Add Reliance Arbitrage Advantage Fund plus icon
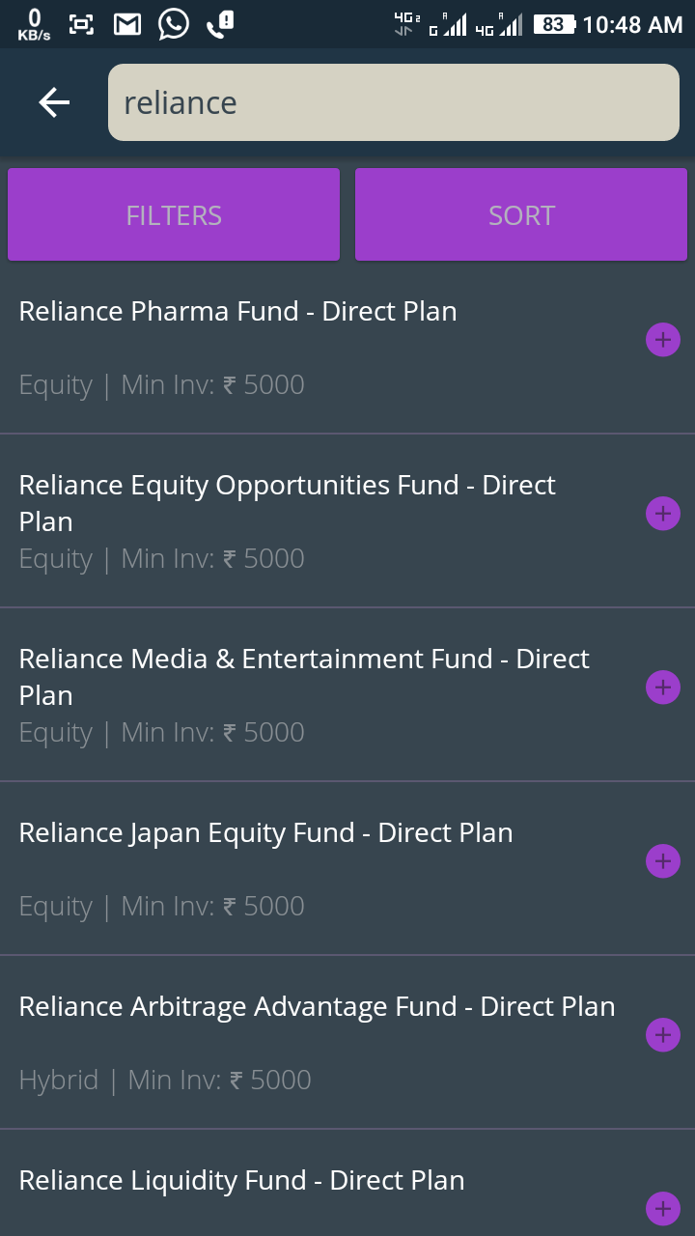The image size is (695, 1236). [x=663, y=1035]
